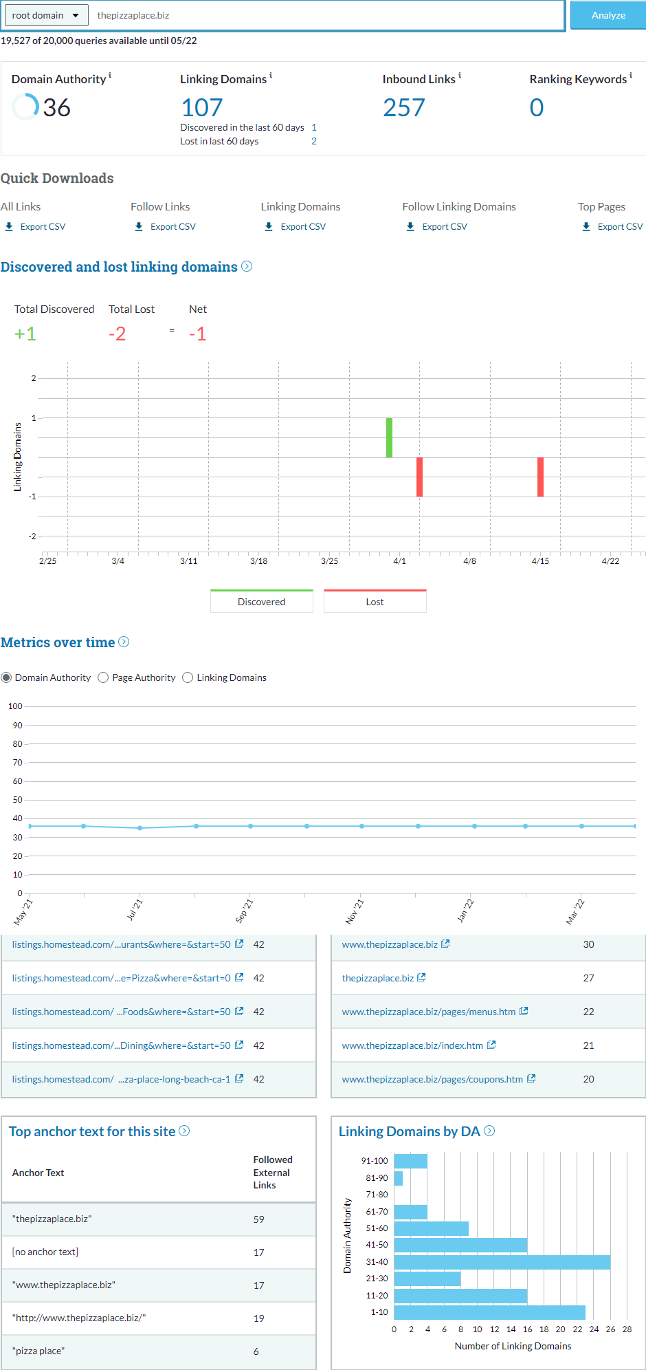The height and width of the screenshot is (1370, 646).
Task: Click arrow icon next to Metrics over time
Action: click(x=124, y=642)
